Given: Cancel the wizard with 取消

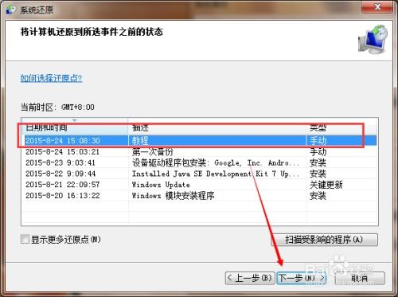Looking at the screenshot, I should (360, 278).
